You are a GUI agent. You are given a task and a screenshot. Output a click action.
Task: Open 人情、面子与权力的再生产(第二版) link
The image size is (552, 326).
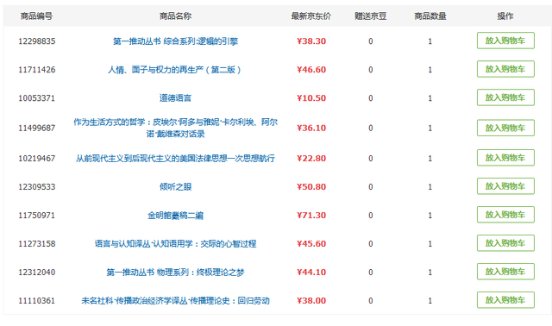tap(175, 70)
